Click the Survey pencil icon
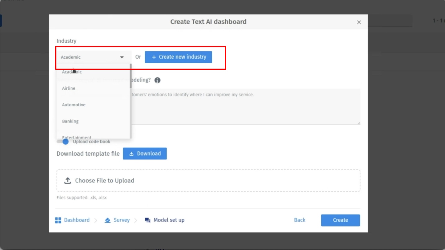The image size is (445, 250). click(108, 220)
